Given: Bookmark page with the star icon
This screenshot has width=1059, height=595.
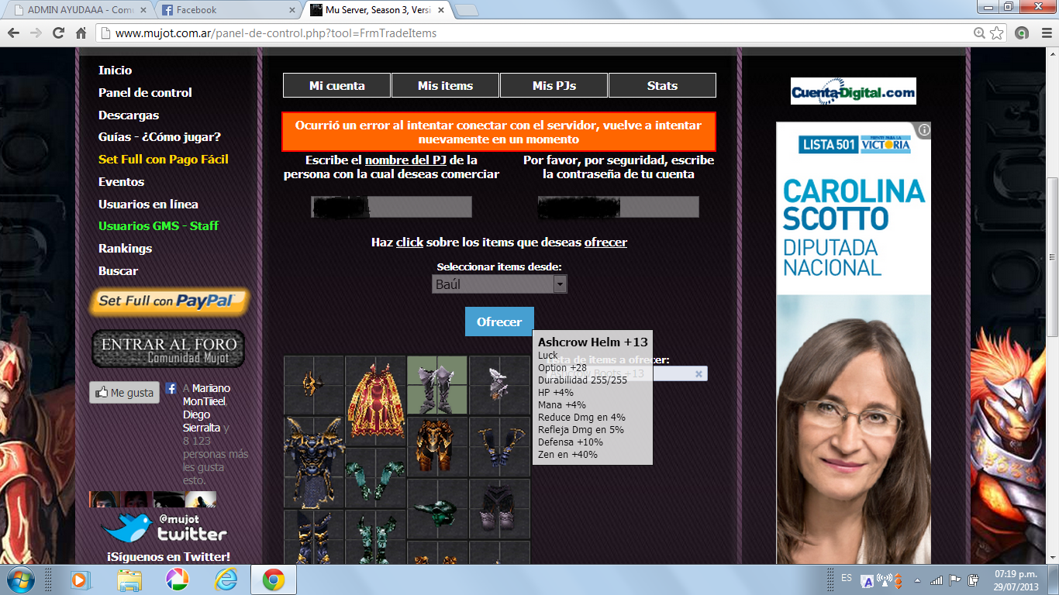Looking at the screenshot, I should point(997,33).
